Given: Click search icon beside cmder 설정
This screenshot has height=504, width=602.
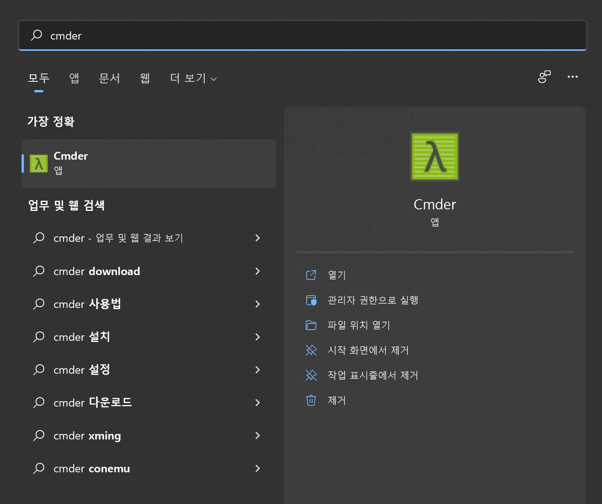Looking at the screenshot, I should pyautogui.click(x=39, y=370).
